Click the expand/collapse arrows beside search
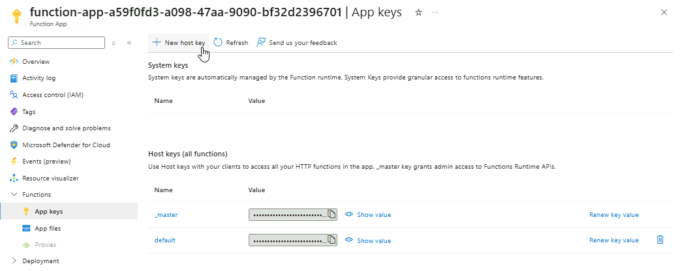 coord(114,43)
